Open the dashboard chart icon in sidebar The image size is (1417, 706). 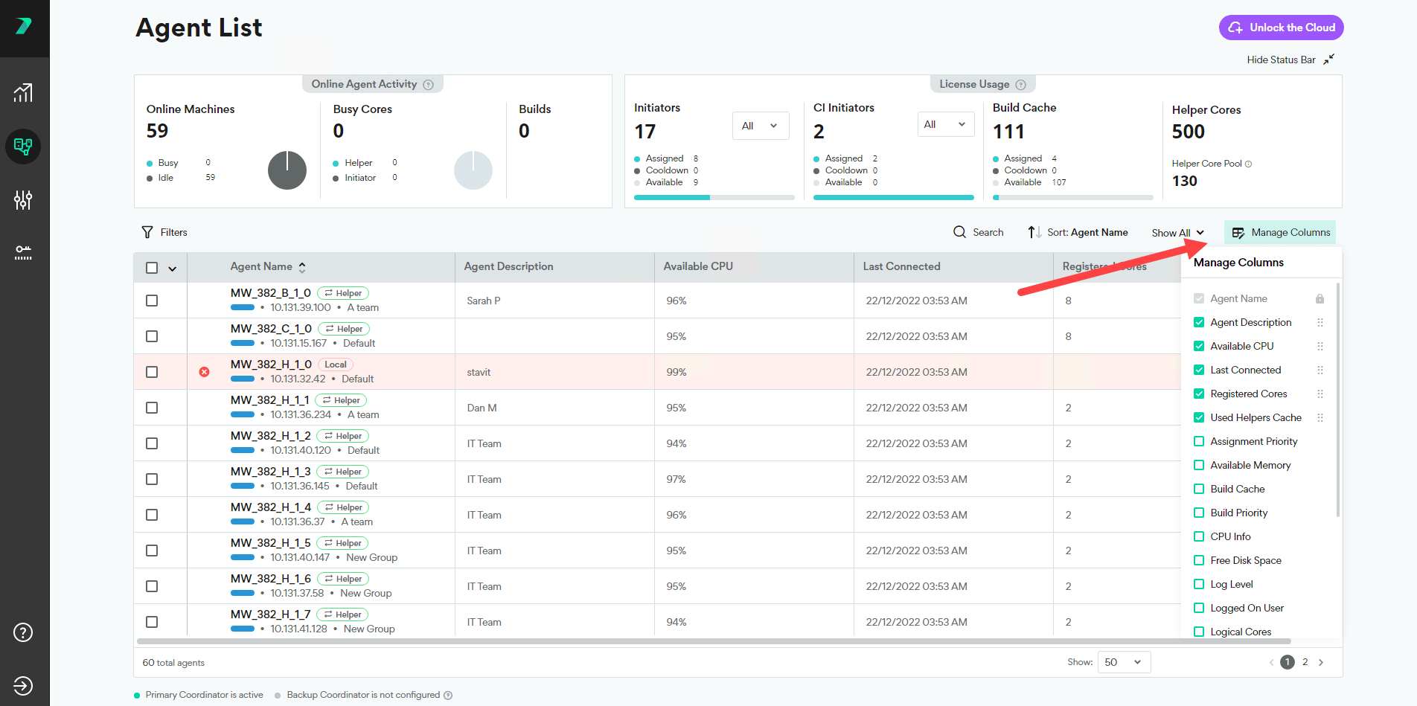(x=23, y=93)
